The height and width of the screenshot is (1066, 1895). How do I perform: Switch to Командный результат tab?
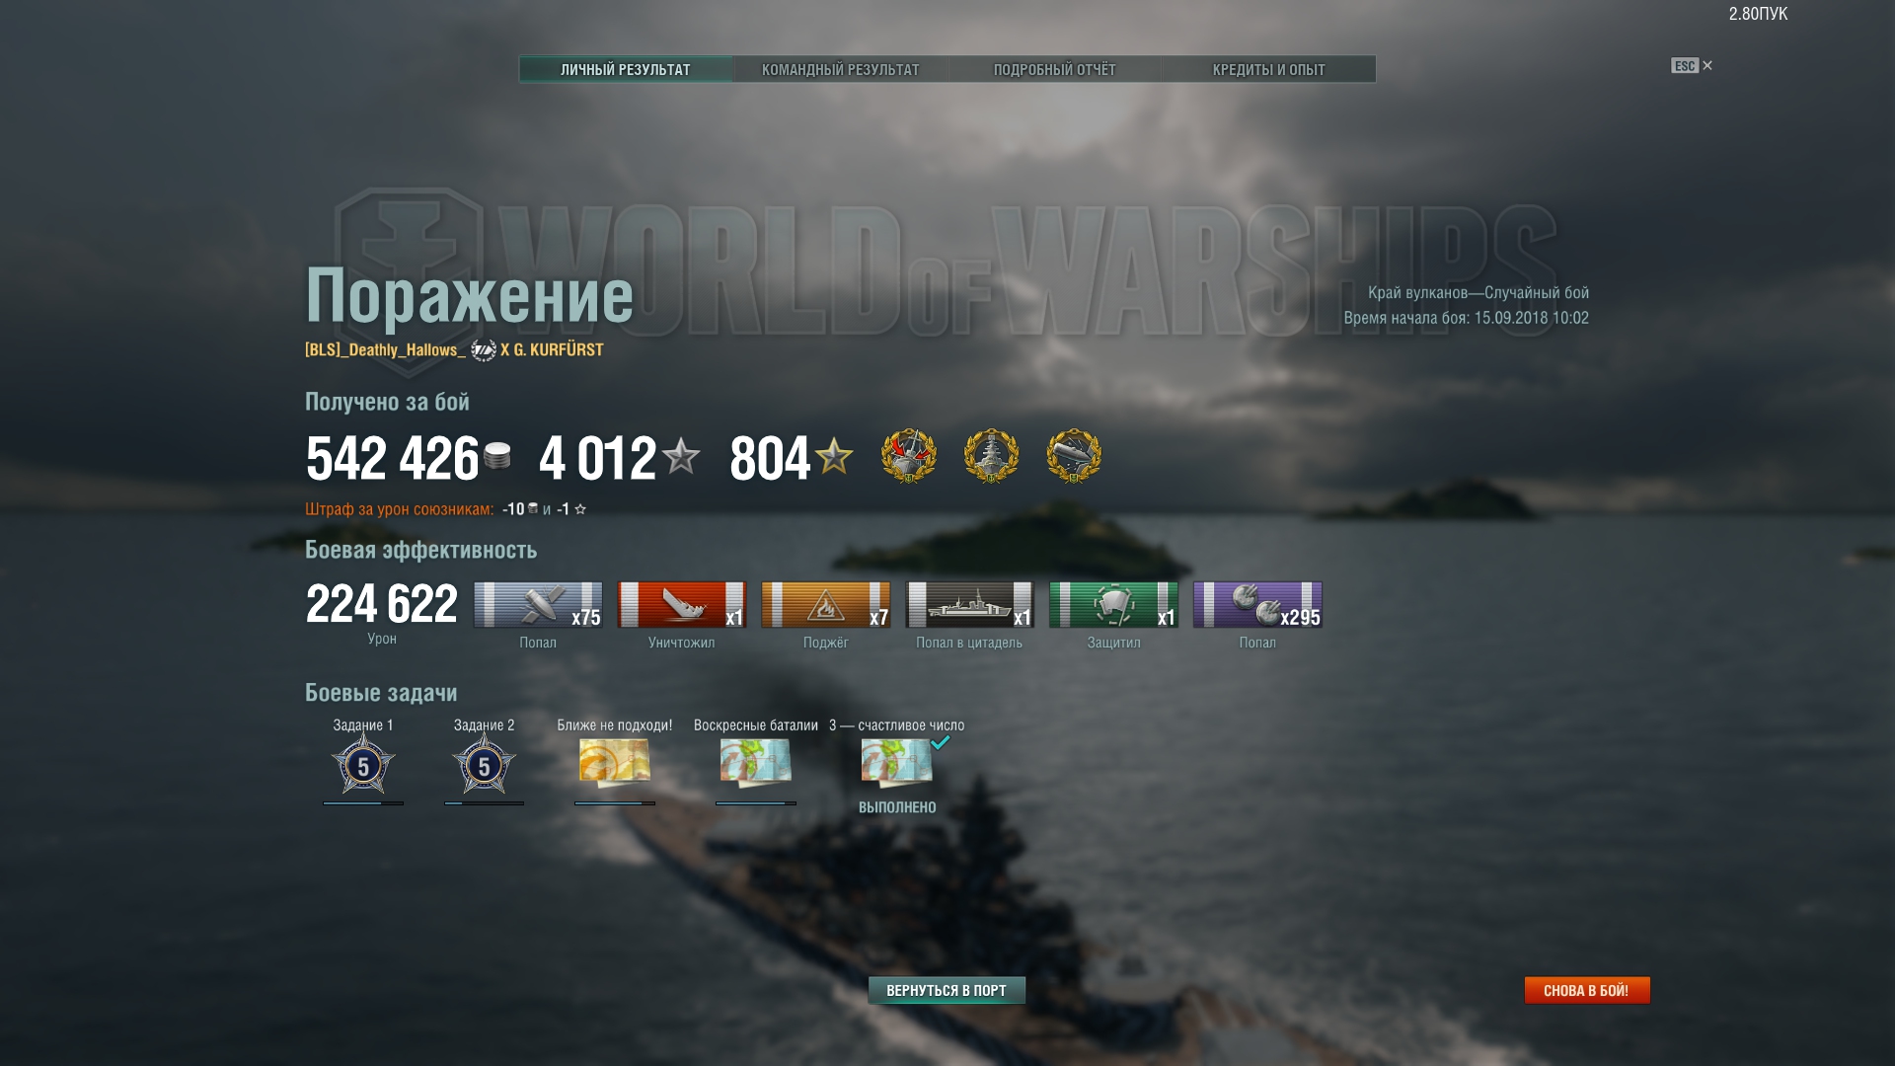(841, 69)
